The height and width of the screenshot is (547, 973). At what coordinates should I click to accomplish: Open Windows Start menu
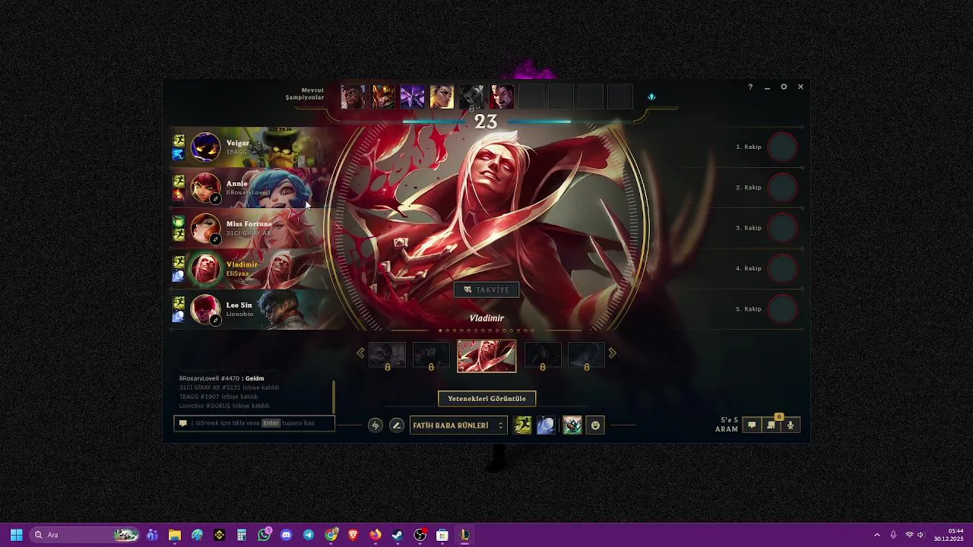pyautogui.click(x=16, y=535)
